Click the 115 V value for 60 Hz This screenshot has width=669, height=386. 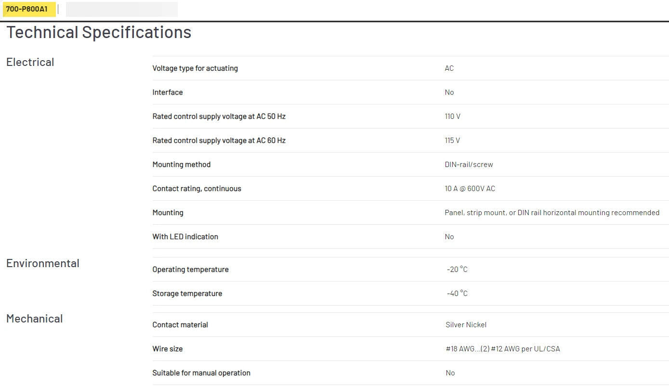point(452,141)
